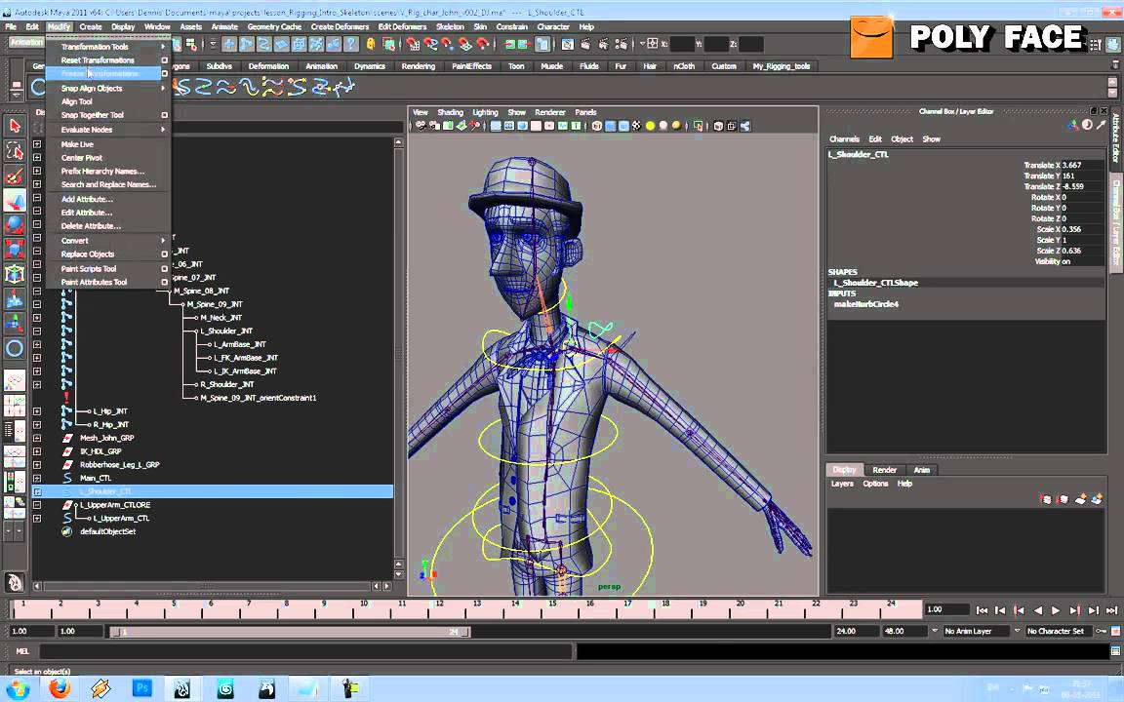Click the Firefox icon in the taskbar
Image resolution: width=1124 pixels, height=702 pixels.
click(60, 688)
